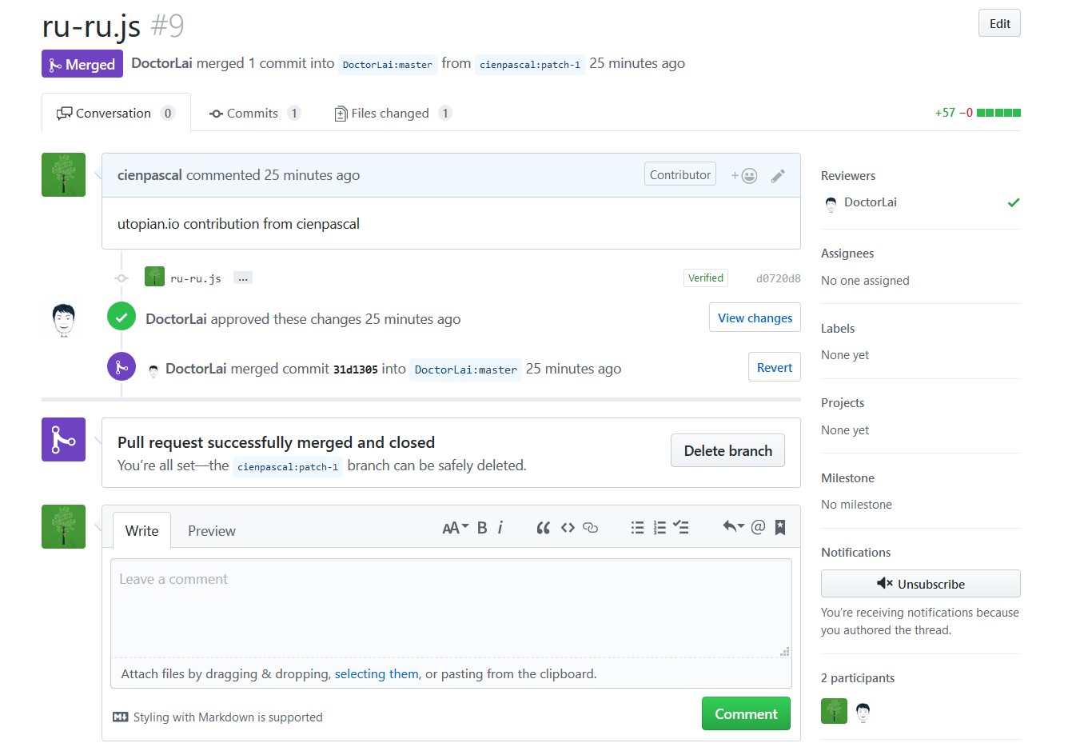Open the Commits tab

[254, 114]
